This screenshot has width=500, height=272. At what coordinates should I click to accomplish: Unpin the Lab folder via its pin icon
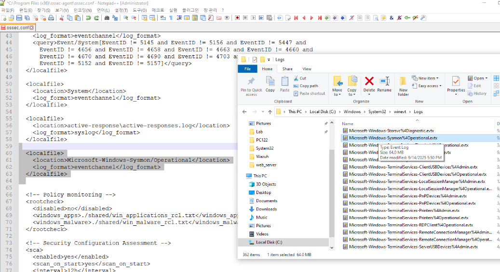pos(326,131)
